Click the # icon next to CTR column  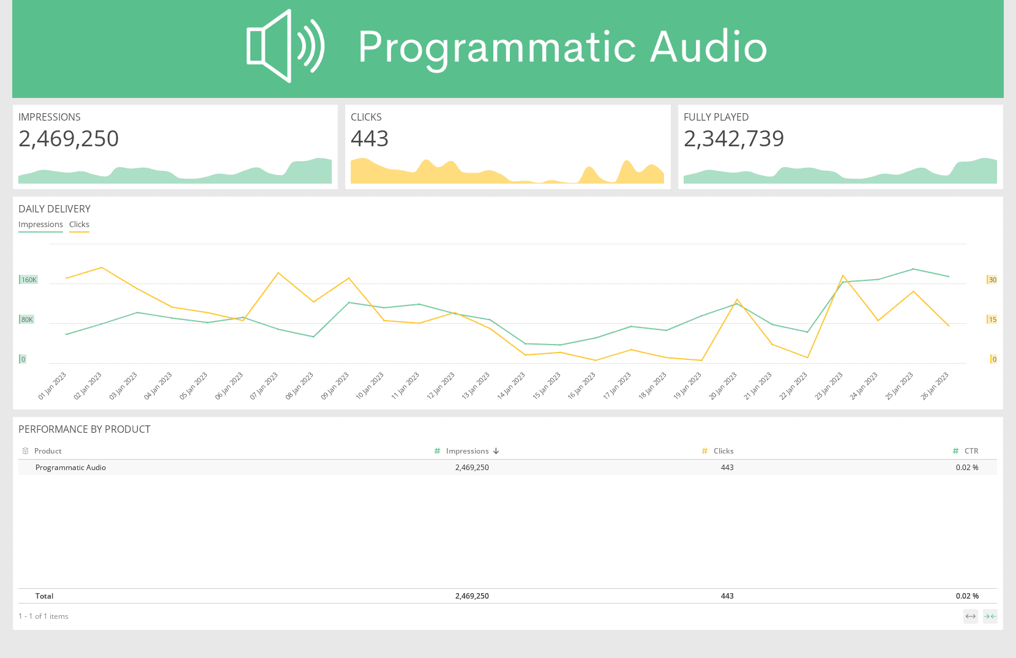tap(955, 451)
